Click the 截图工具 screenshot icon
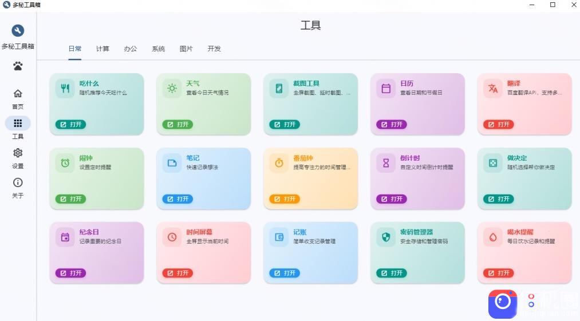580x321 pixels. [x=279, y=88]
